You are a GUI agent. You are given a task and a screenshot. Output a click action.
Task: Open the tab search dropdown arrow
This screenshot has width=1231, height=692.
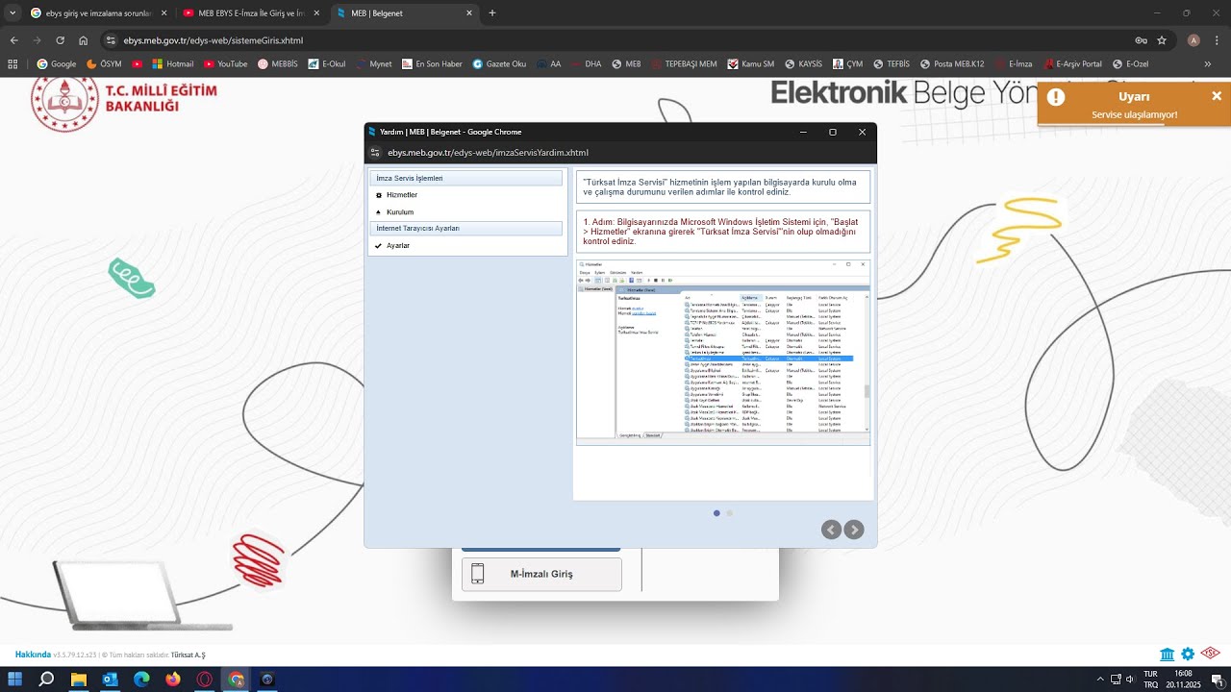(x=13, y=12)
